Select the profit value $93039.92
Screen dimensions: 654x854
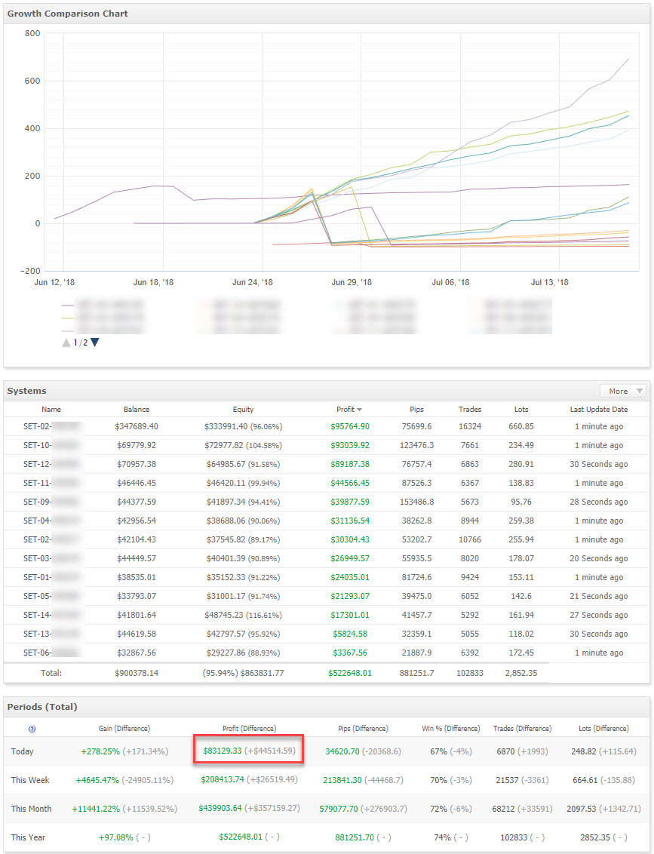point(349,445)
